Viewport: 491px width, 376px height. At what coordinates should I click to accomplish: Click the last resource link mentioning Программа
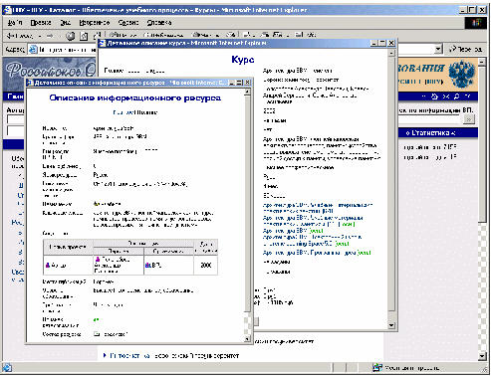point(317,253)
